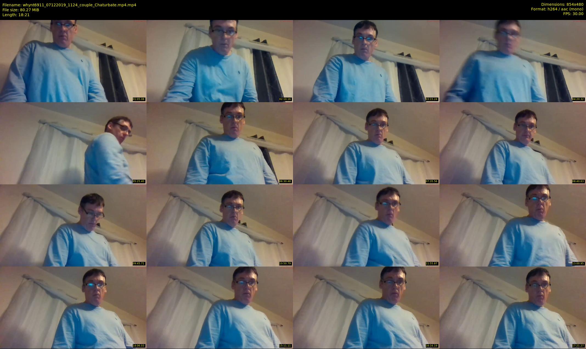This screenshot has width=586, height=349.
Task: Click the thumbnail at 07:35.56
Action: click(x=366, y=143)
